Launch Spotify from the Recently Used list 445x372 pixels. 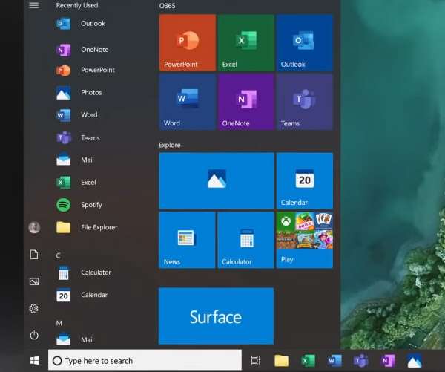(x=91, y=205)
